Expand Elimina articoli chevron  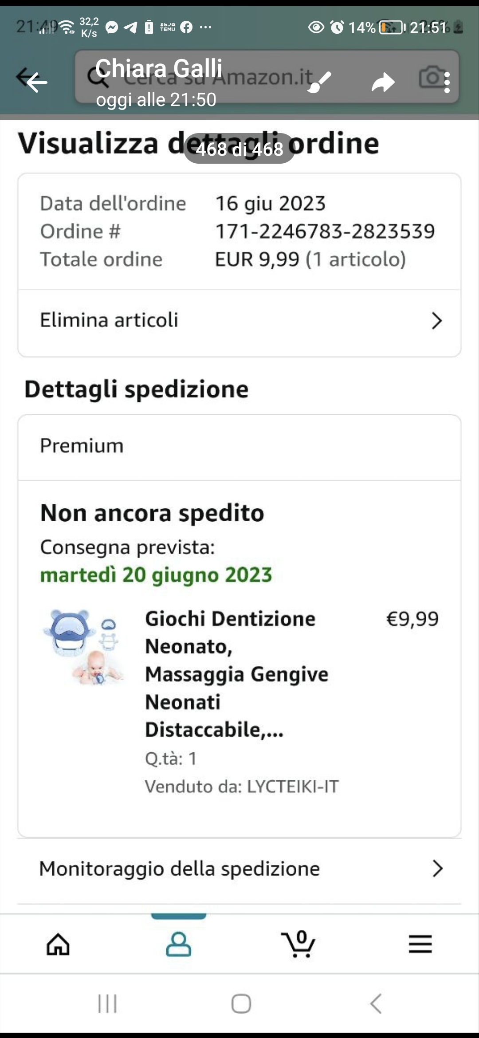(437, 321)
